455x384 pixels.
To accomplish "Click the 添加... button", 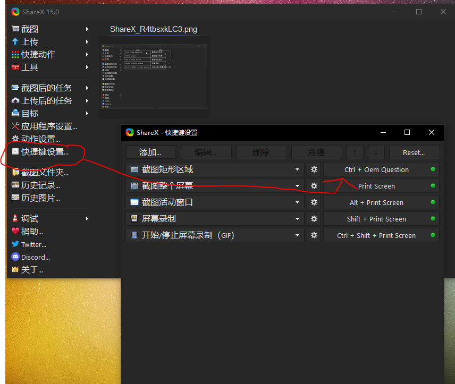I will pyautogui.click(x=151, y=152).
